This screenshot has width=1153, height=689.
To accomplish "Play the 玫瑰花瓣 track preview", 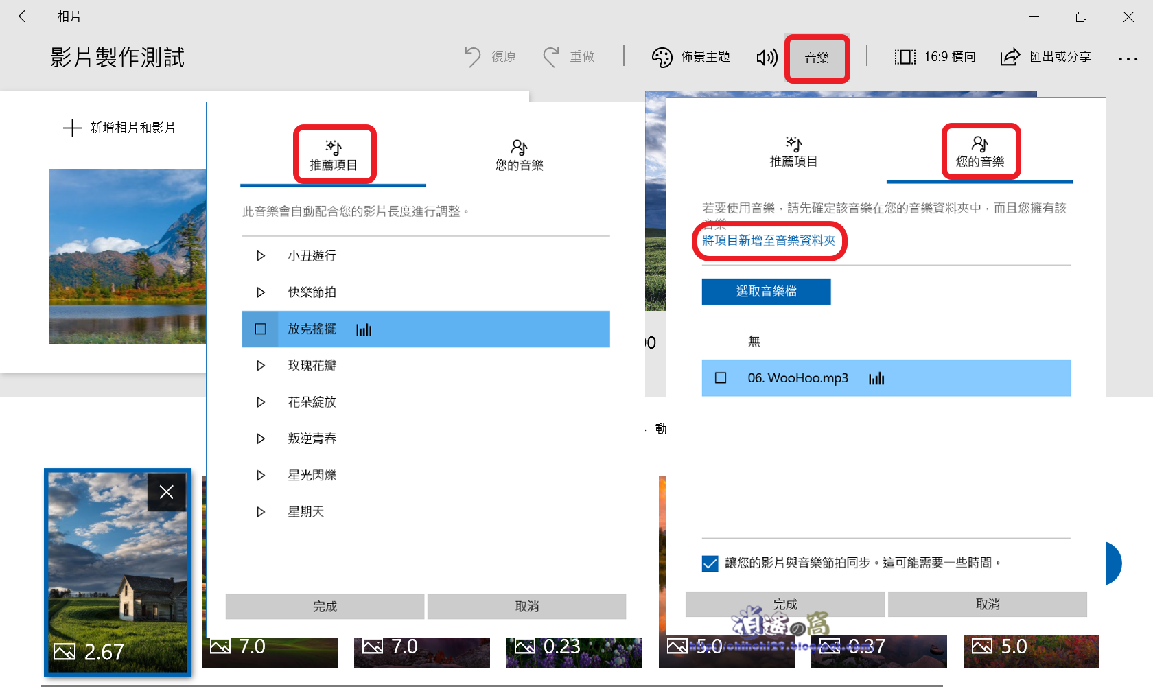I will pyautogui.click(x=260, y=366).
